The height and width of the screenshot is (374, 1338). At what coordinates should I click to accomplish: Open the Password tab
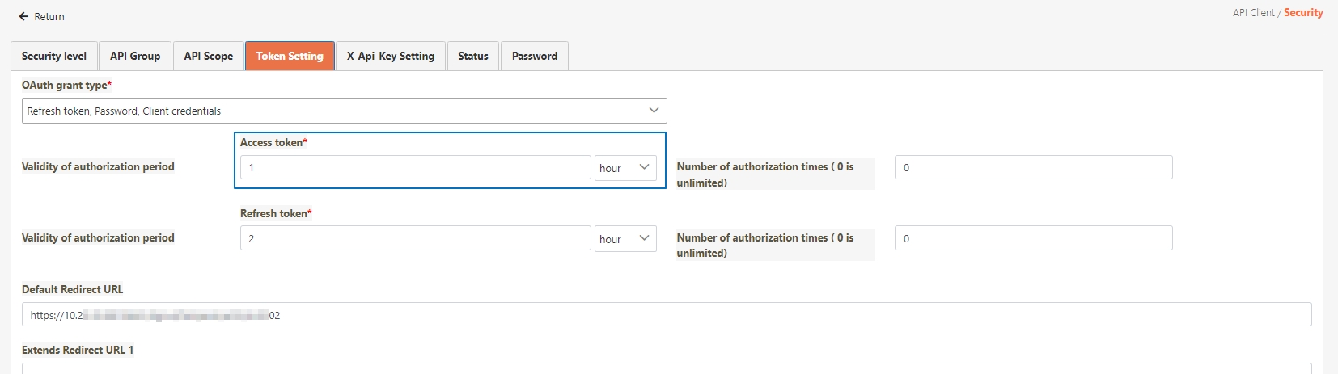534,56
